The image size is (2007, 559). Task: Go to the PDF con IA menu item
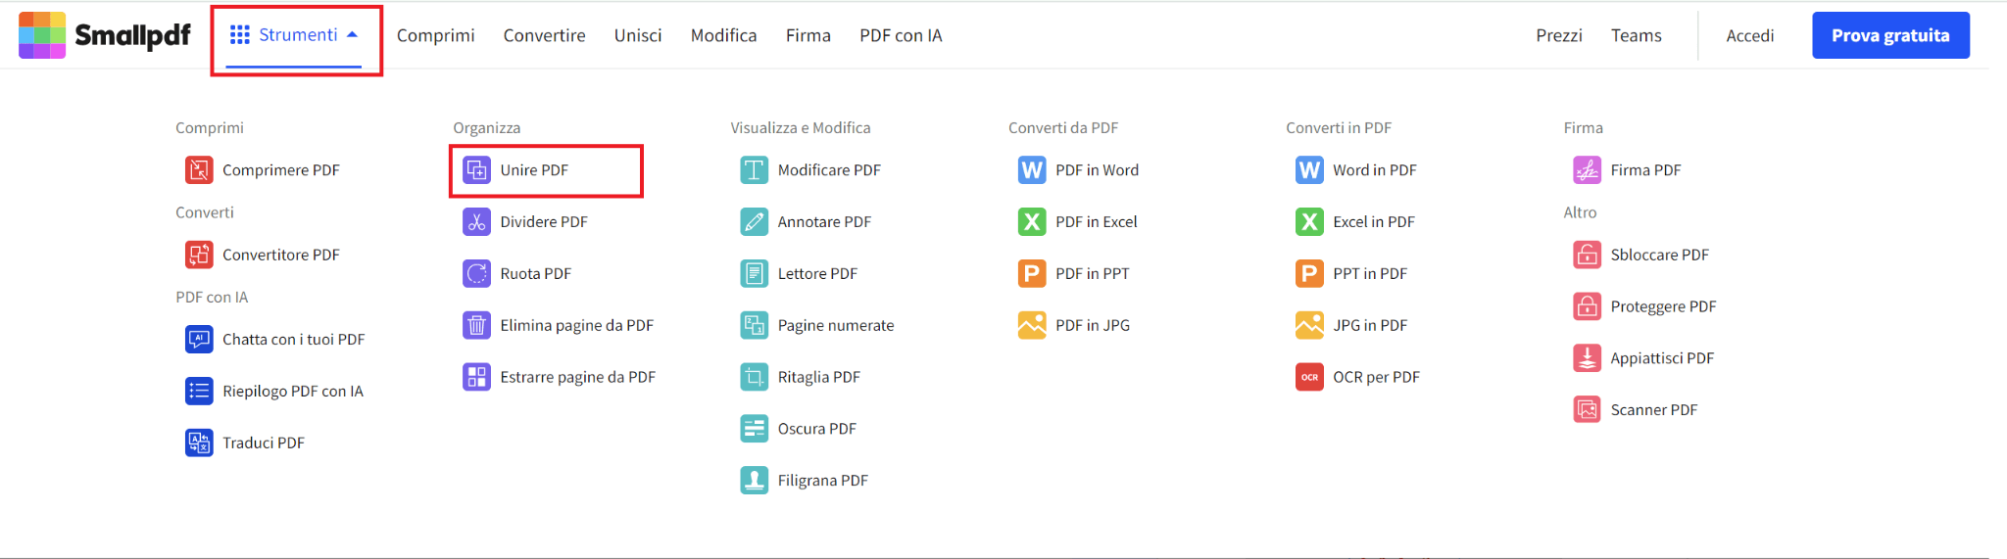click(901, 35)
